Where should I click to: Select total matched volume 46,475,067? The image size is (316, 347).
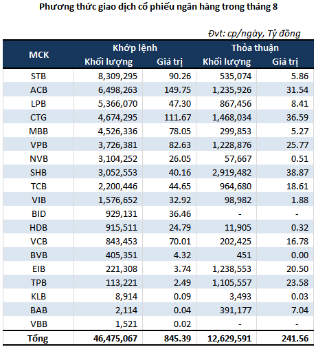tap(115, 339)
